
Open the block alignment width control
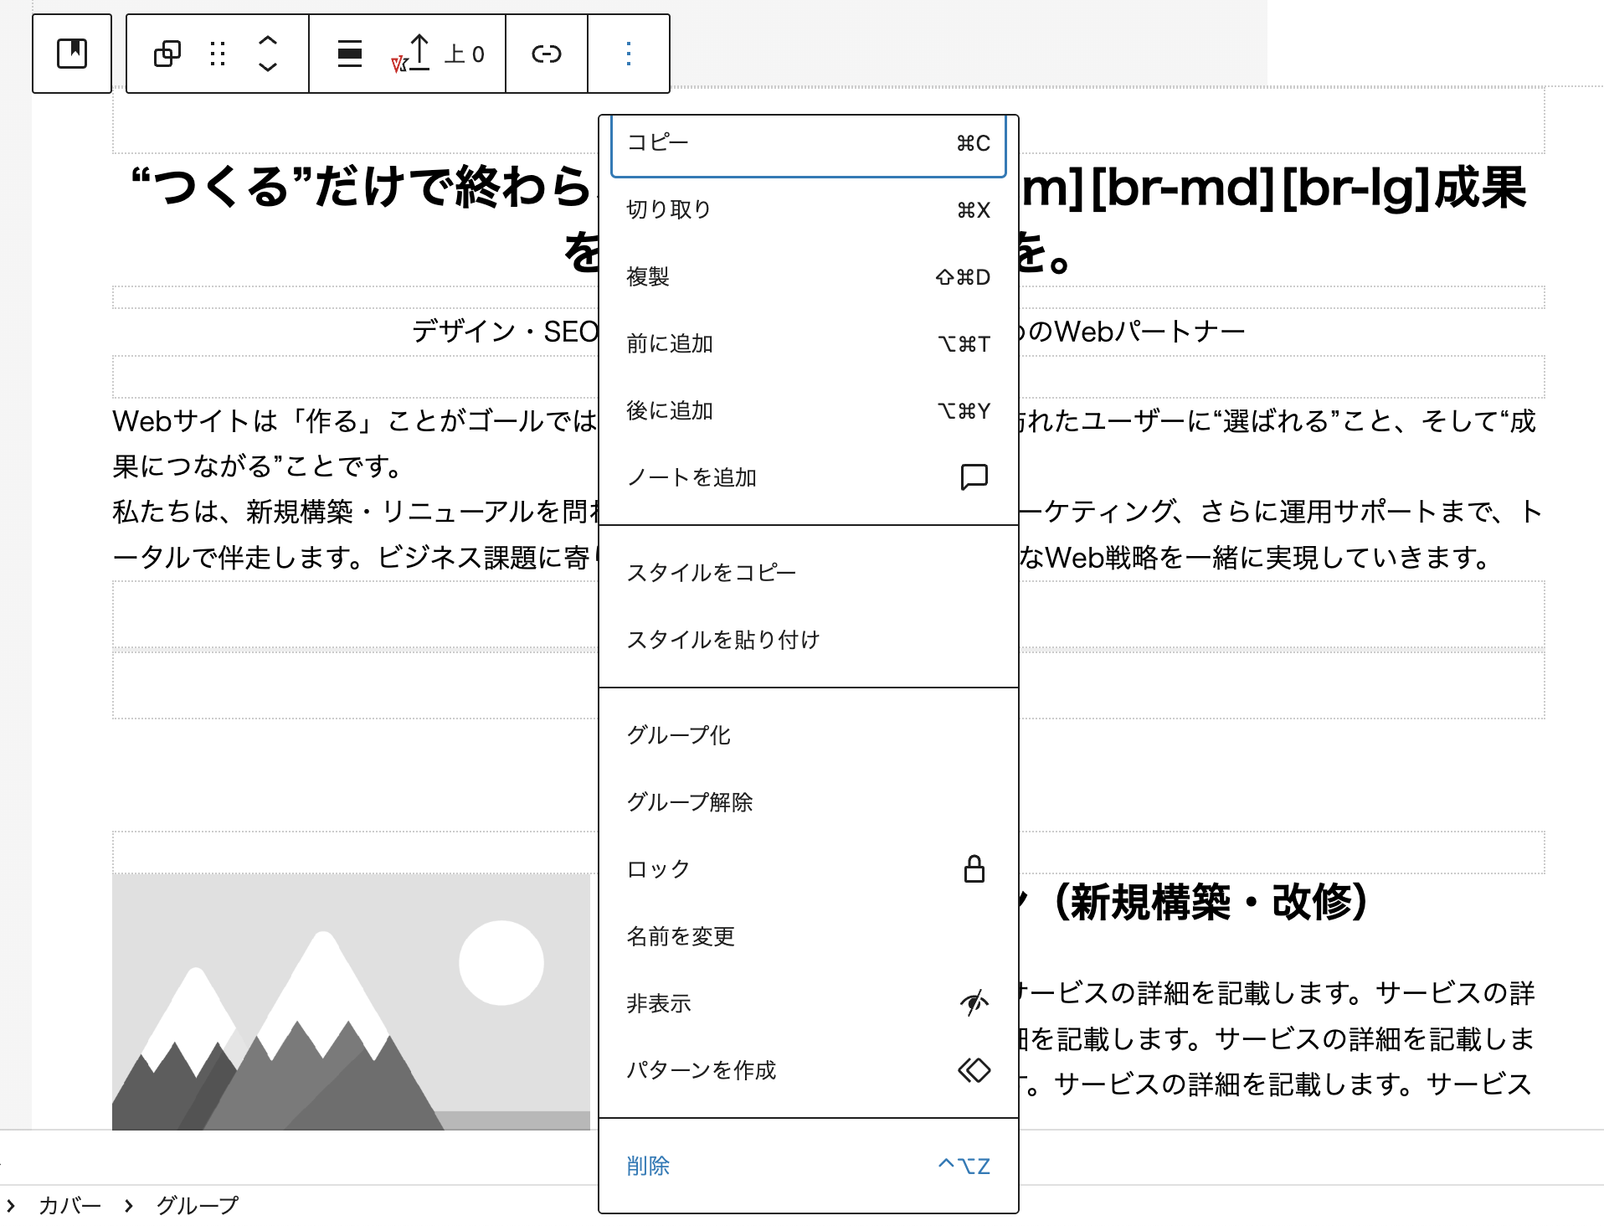coord(350,54)
